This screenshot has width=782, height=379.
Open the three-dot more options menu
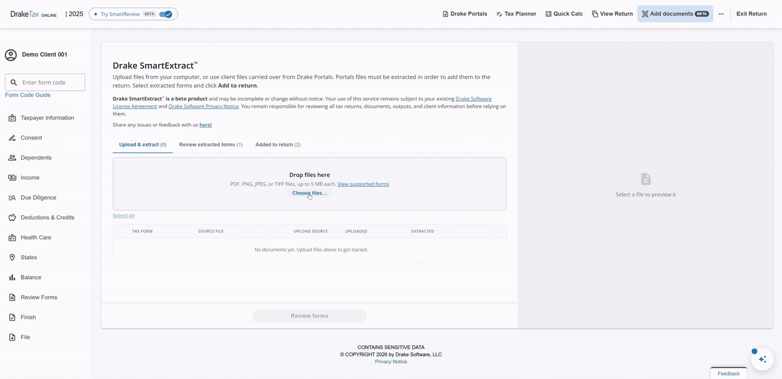tap(721, 14)
